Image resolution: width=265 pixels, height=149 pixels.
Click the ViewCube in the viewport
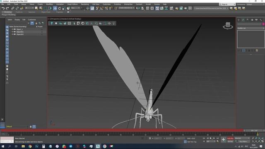coord(228,25)
